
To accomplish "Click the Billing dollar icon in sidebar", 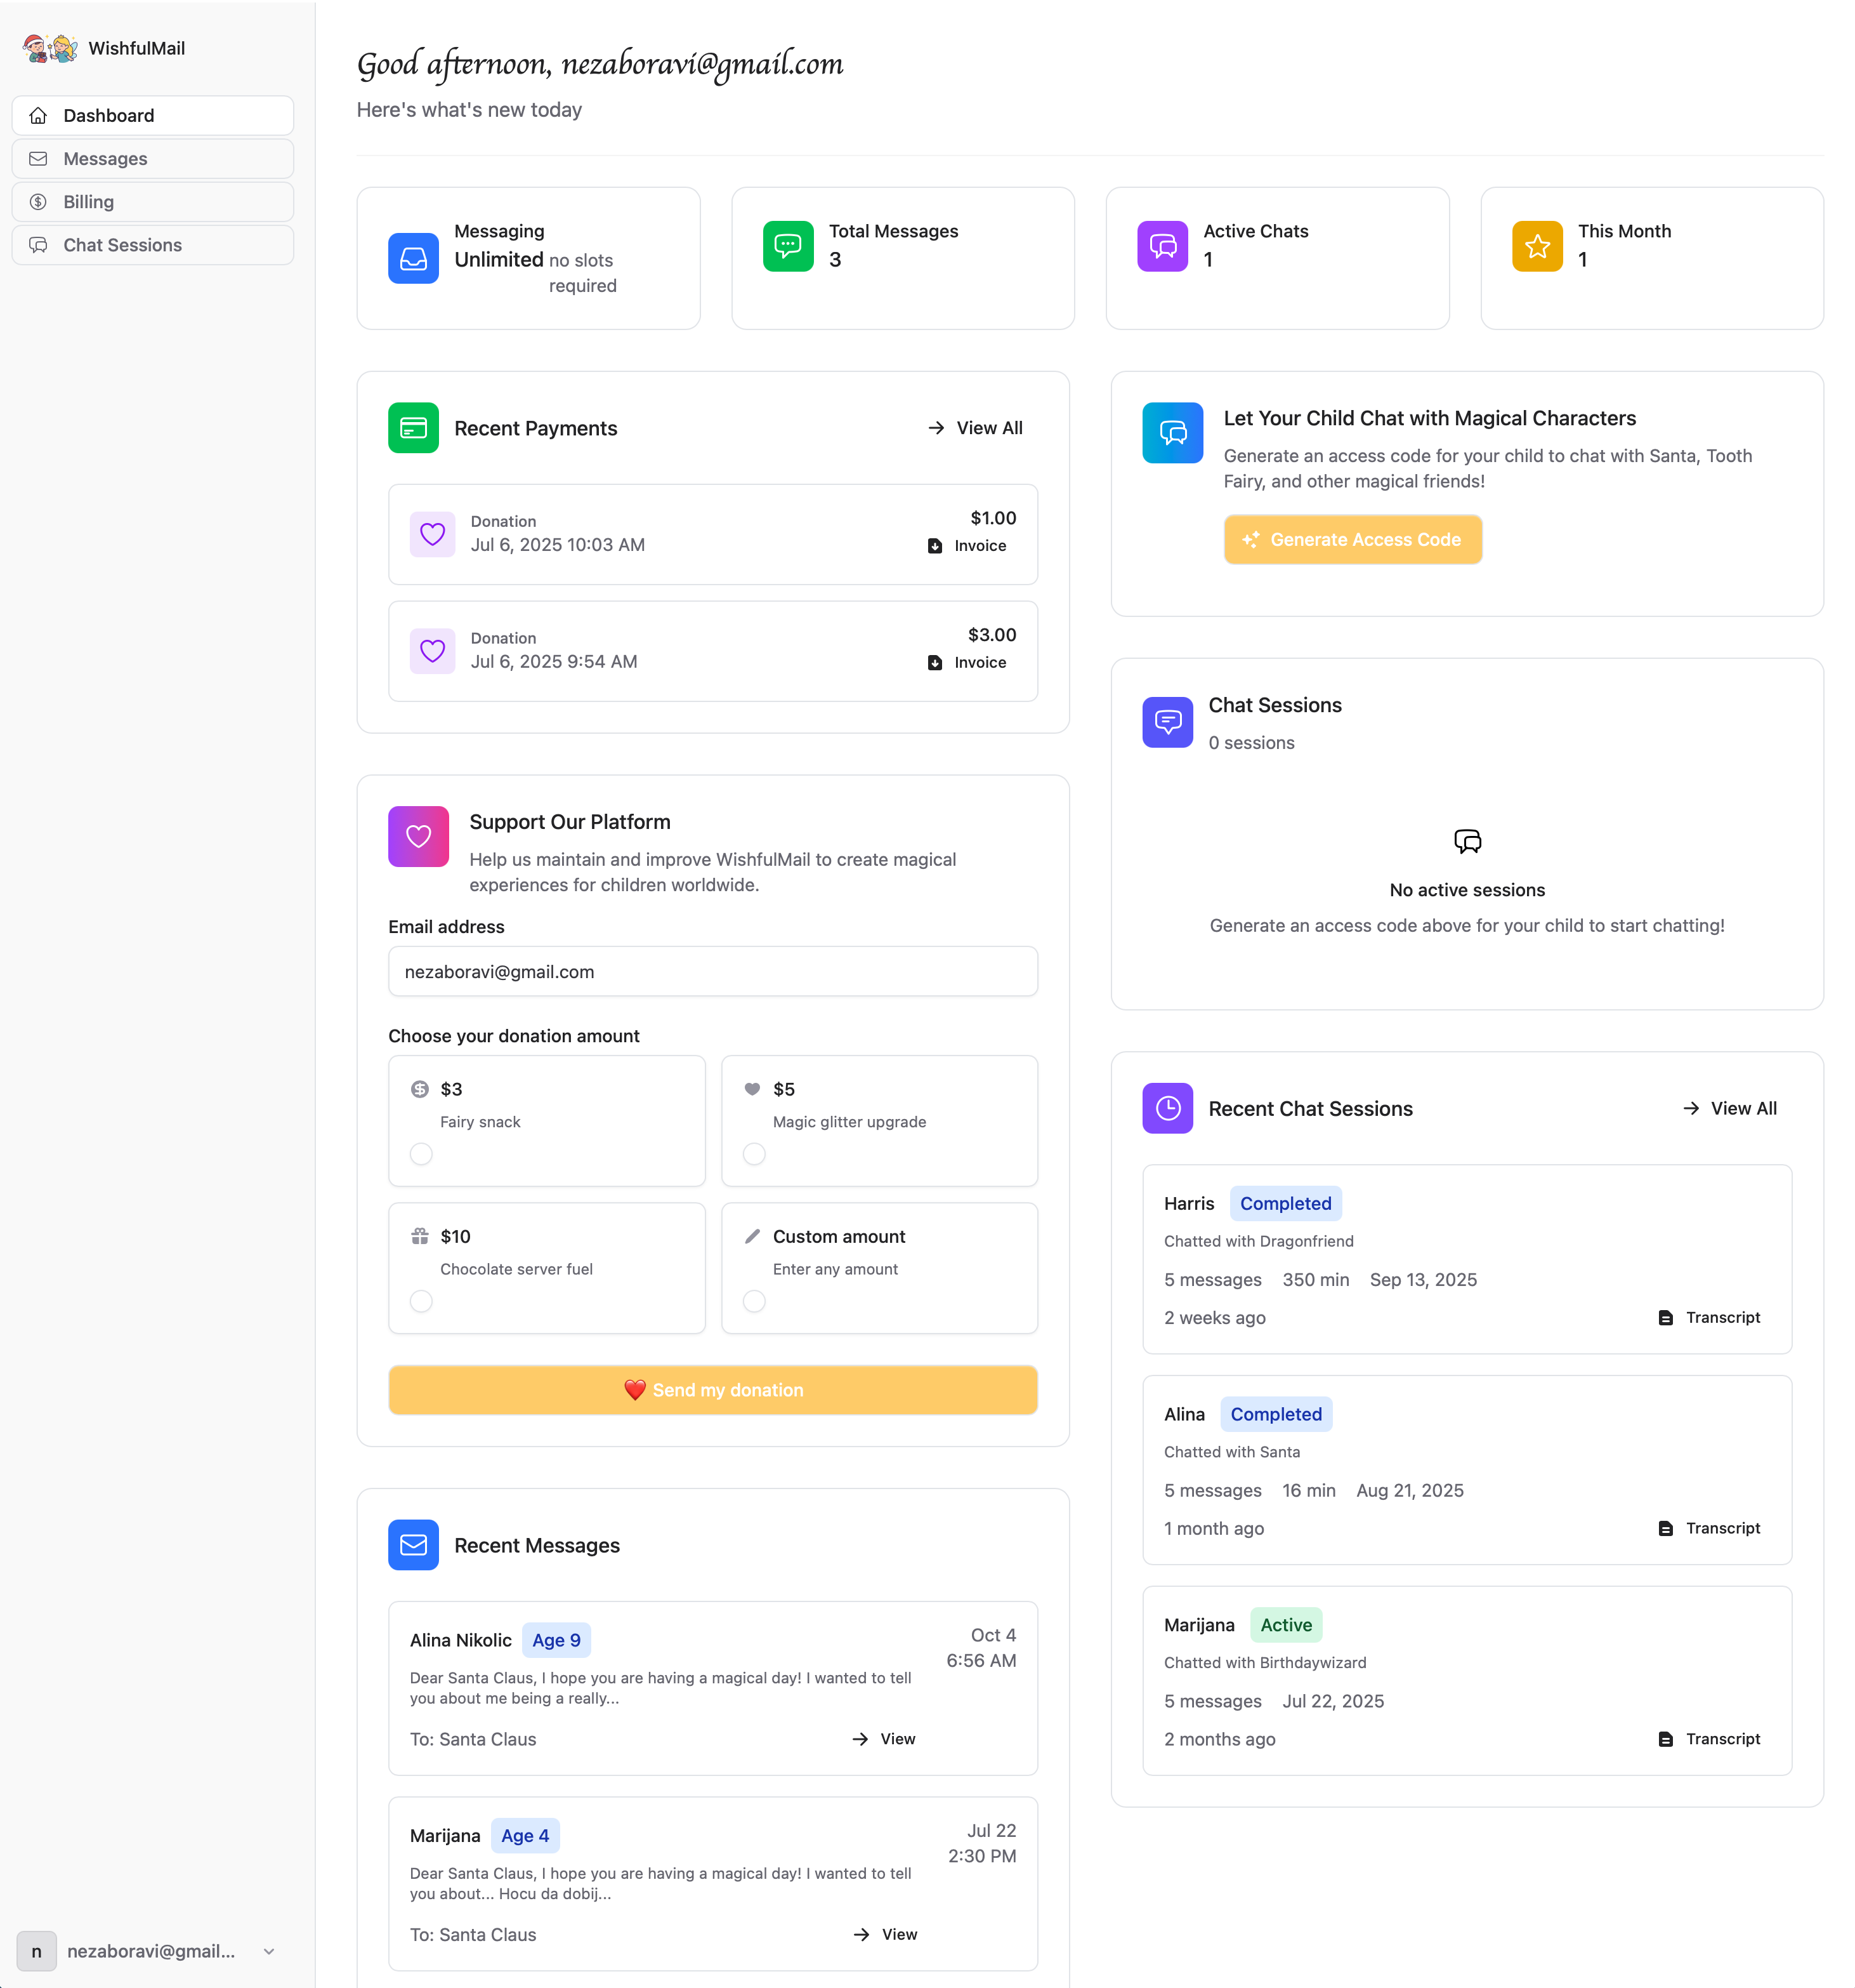I will coord(38,201).
